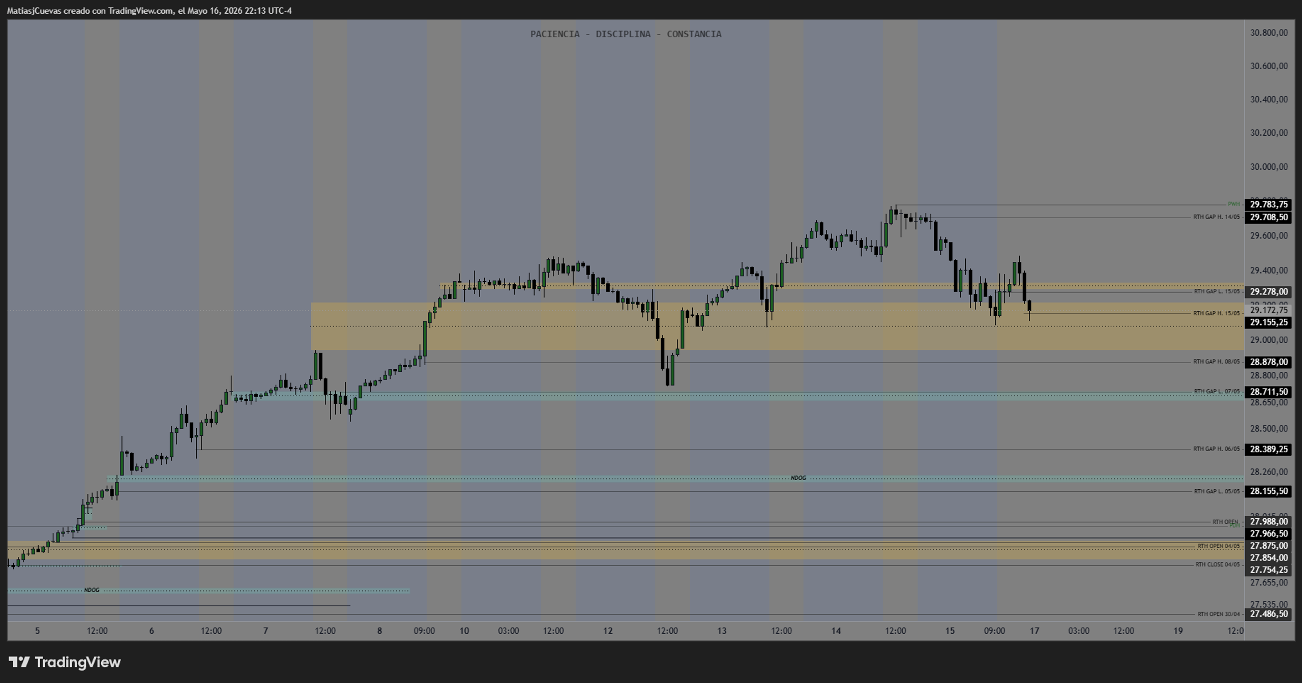Viewport: 1302px width, 683px height.
Task: Click the PACIENCIA - DISCIPLINA - CONSTANCIA text
Action: [x=626, y=34]
